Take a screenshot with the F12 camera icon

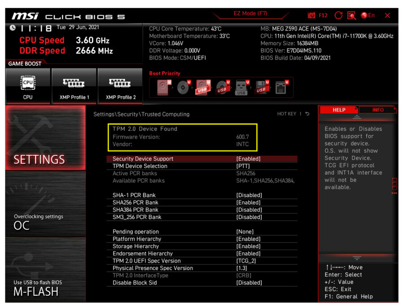click(x=311, y=15)
